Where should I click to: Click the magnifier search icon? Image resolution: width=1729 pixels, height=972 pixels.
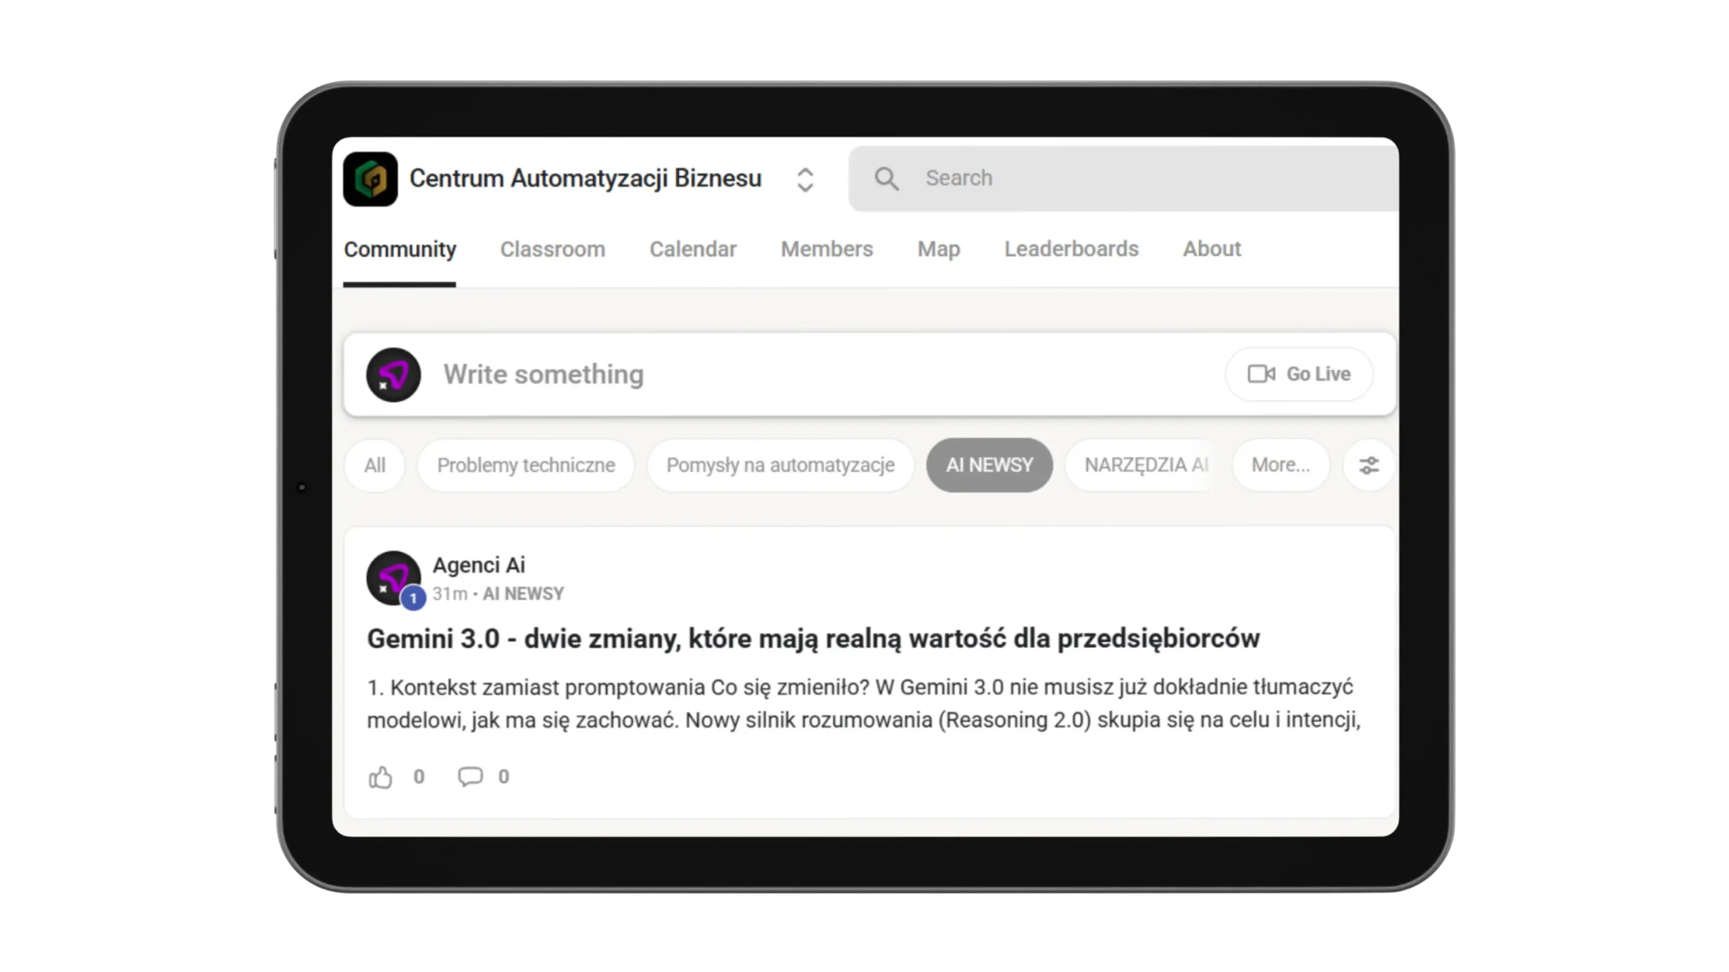click(x=886, y=179)
